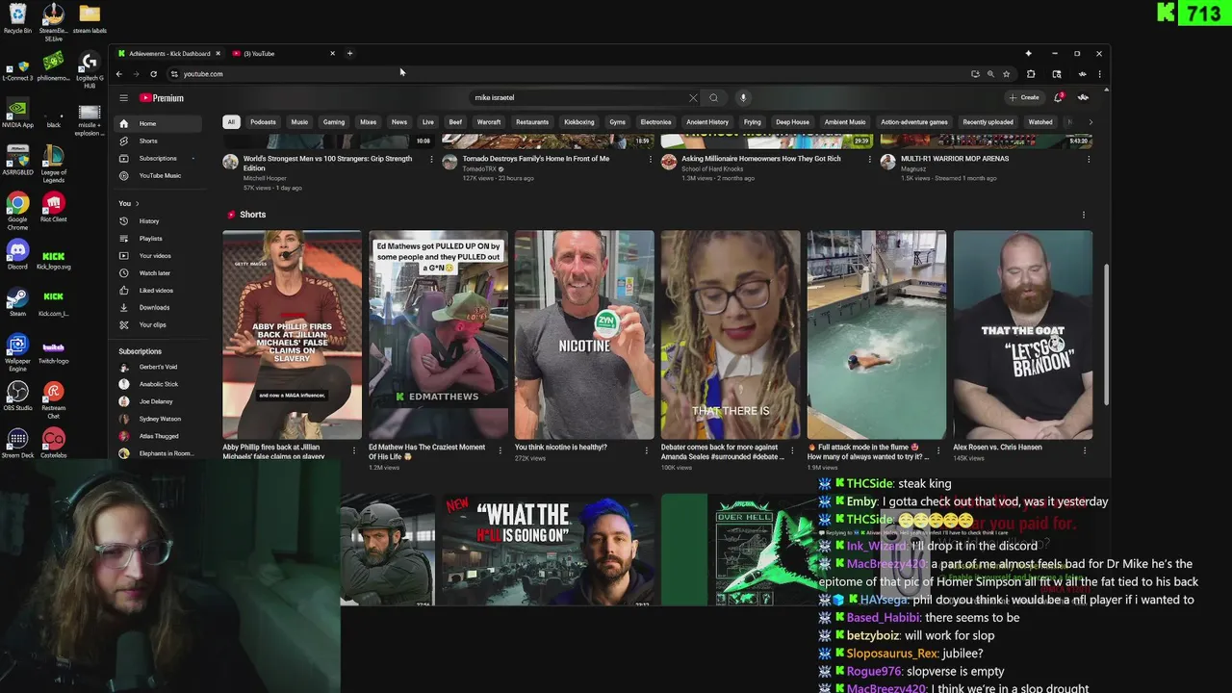This screenshot has height=693, width=1232.
Task: Play the Abby Phillip short thumbnail
Action: [x=293, y=335]
